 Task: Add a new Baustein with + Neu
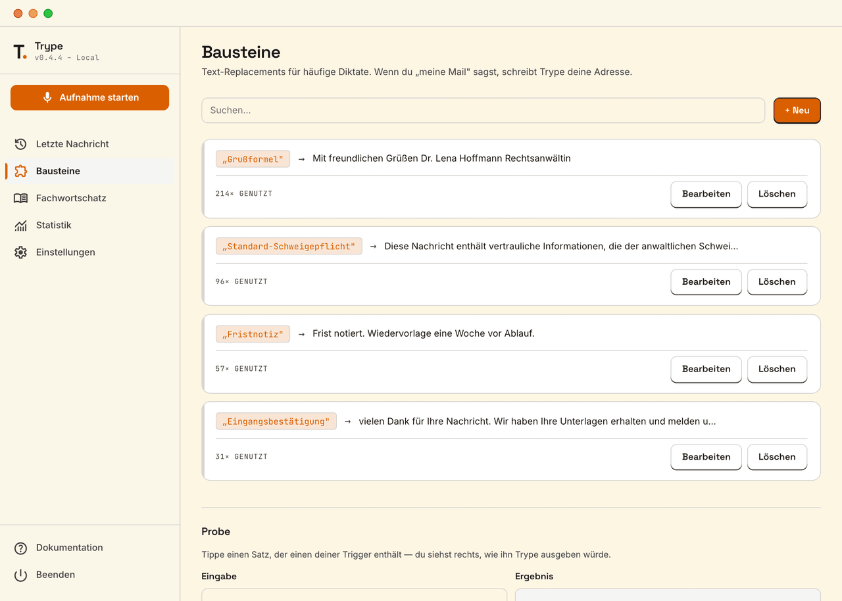[797, 110]
